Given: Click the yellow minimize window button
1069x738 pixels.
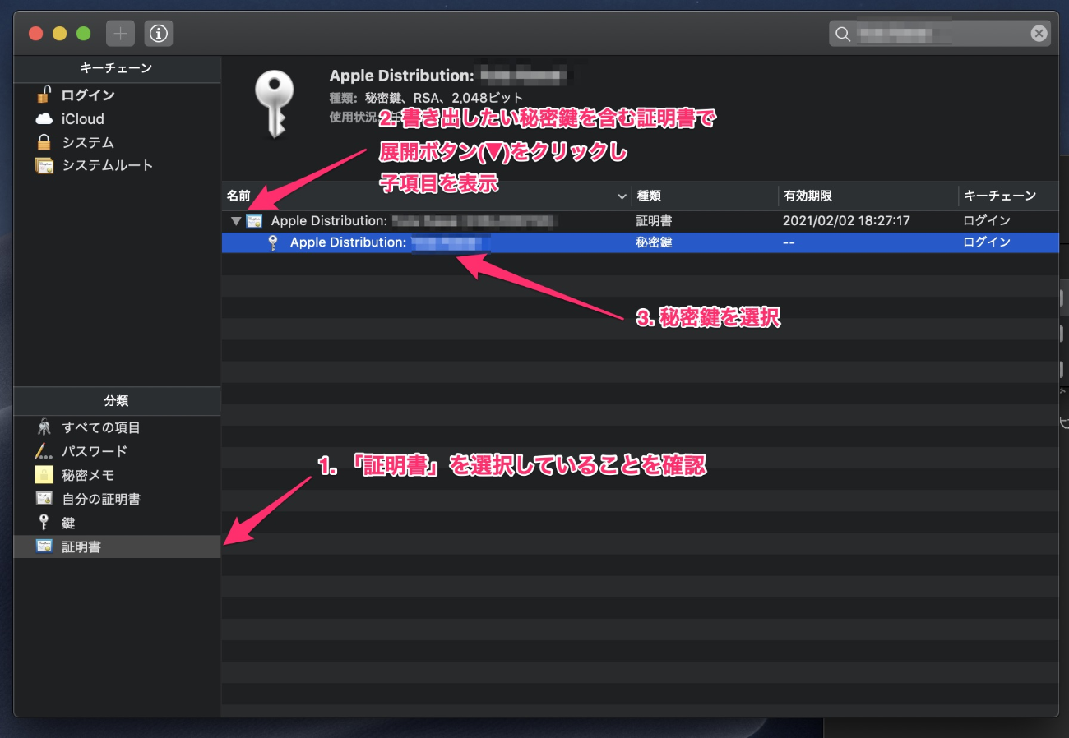Looking at the screenshot, I should tap(59, 34).
